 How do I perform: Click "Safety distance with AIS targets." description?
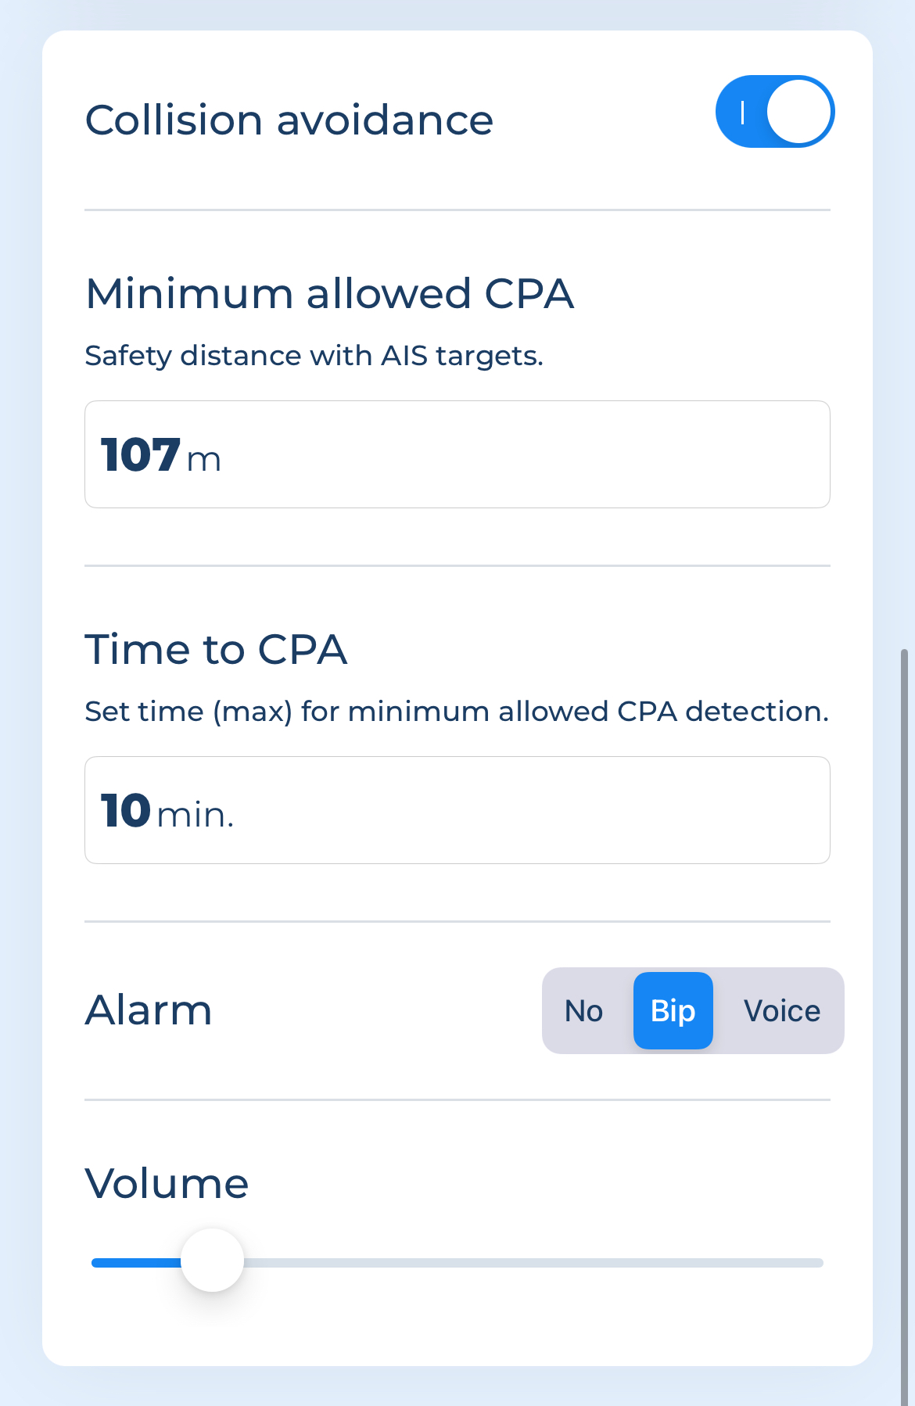314,356
